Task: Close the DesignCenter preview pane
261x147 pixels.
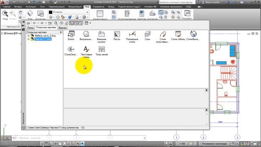Action: coord(206,90)
